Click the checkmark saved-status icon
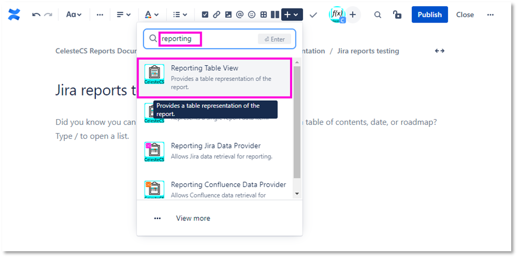 tap(313, 15)
